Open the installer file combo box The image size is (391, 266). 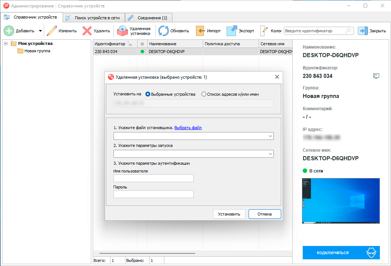[194, 136]
